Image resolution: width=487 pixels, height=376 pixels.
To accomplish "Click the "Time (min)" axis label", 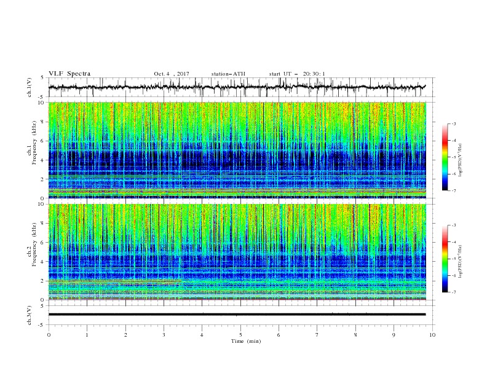I will click(x=246, y=341).
